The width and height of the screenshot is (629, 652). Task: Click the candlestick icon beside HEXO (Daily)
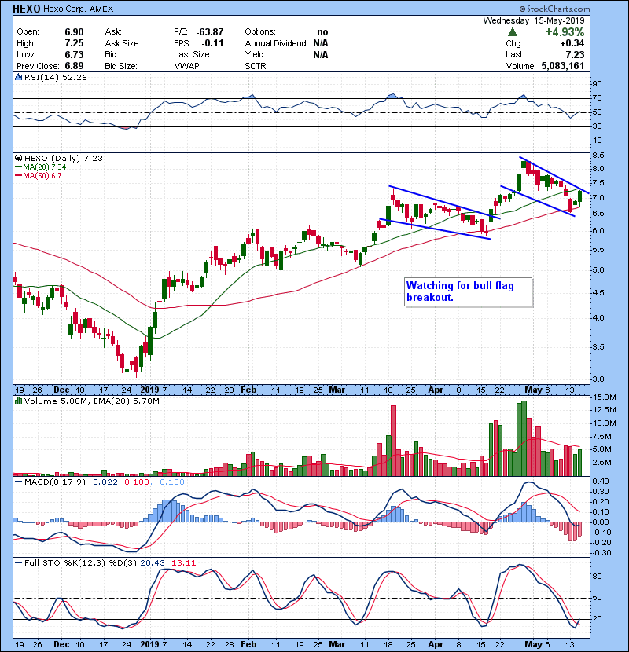pyautogui.click(x=18, y=159)
